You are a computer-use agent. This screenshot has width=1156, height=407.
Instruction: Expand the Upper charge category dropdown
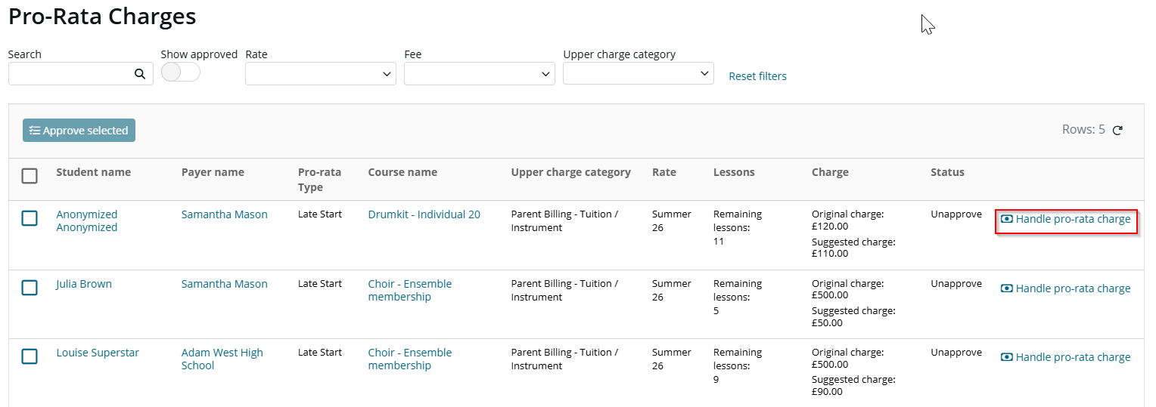pyautogui.click(x=639, y=73)
